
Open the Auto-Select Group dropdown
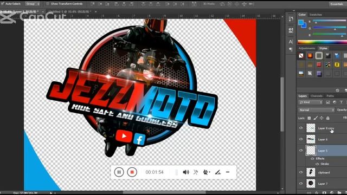33,4
